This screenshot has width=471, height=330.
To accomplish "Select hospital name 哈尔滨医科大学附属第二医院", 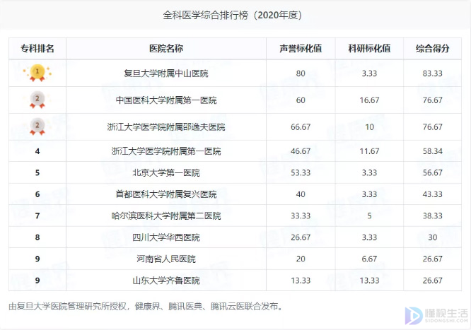I will (x=166, y=216).
